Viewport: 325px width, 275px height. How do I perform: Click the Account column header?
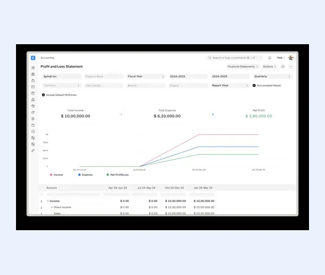(52, 188)
